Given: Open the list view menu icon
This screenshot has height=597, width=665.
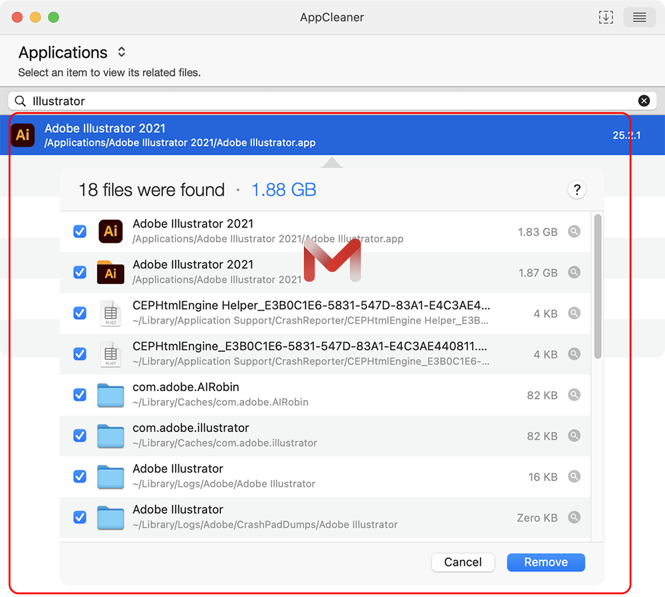Looking at the screenshot, I should (x=639, y=17).
